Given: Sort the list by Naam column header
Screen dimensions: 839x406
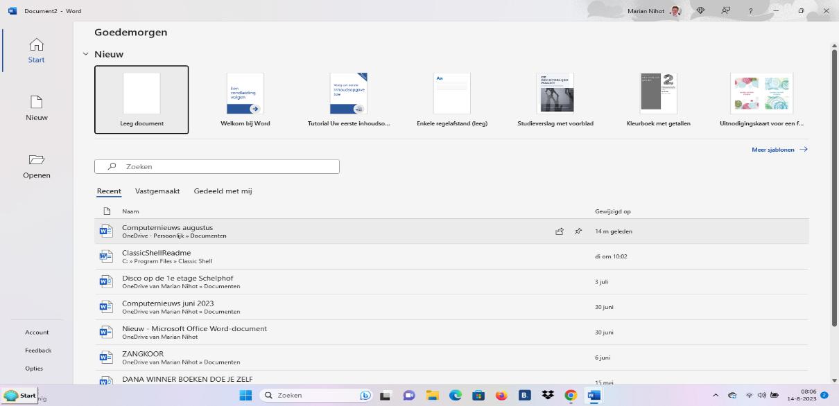Looking at the screenshot, I should point(130,211).
